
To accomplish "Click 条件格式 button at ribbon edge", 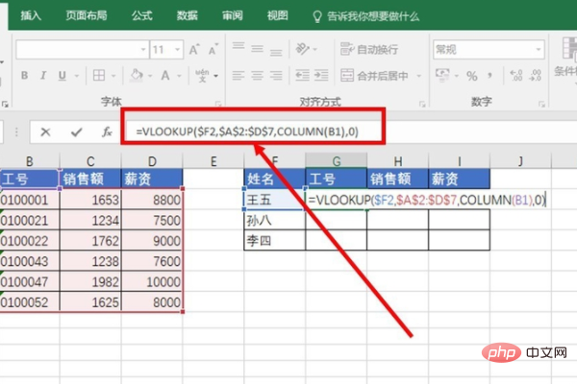I will click(568, 58).
